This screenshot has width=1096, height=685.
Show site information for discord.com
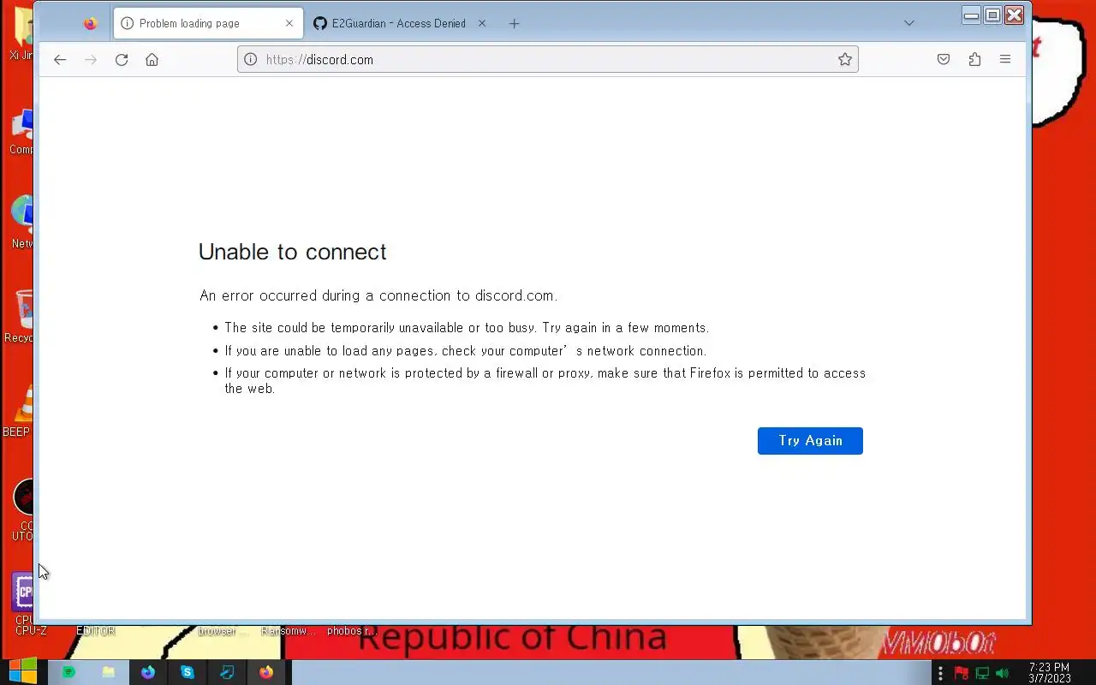pos(250,60)
